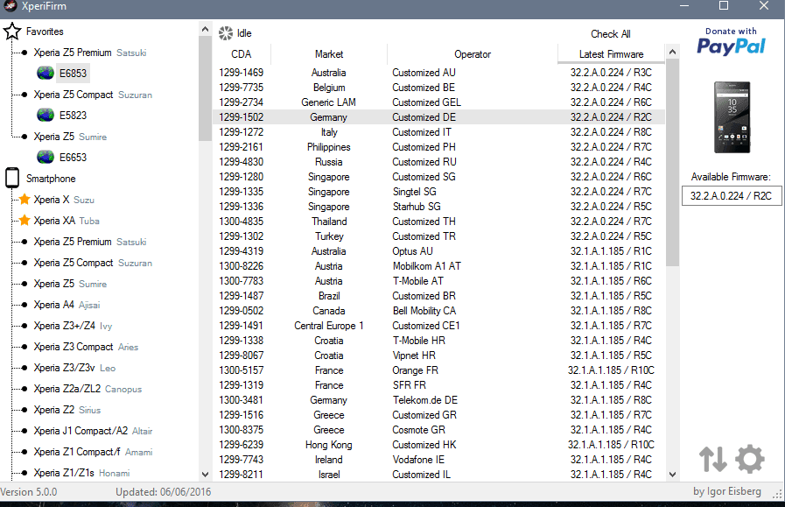Select the Telekom.de DE row
This screenshot has height=507, width=785.
439,400
